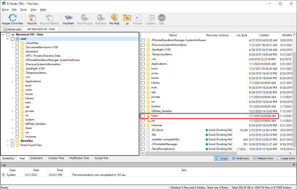Viewport: 297px width, 190px height.
Task: Tick the Applications checkbox in the tree
Action: pos(17,81)
